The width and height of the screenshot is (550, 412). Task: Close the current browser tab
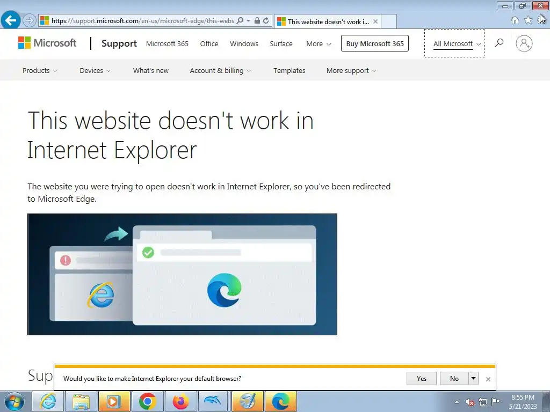coord(375,21)
